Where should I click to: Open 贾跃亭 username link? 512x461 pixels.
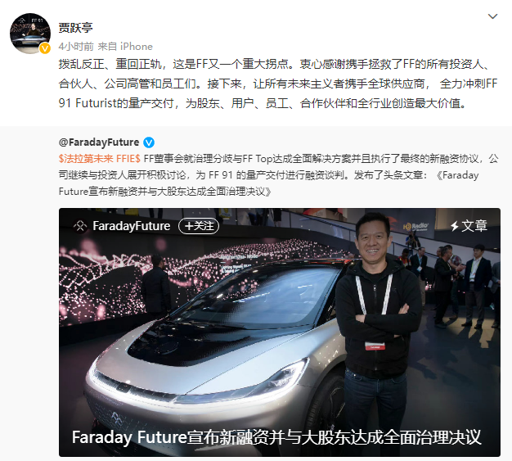76,28
